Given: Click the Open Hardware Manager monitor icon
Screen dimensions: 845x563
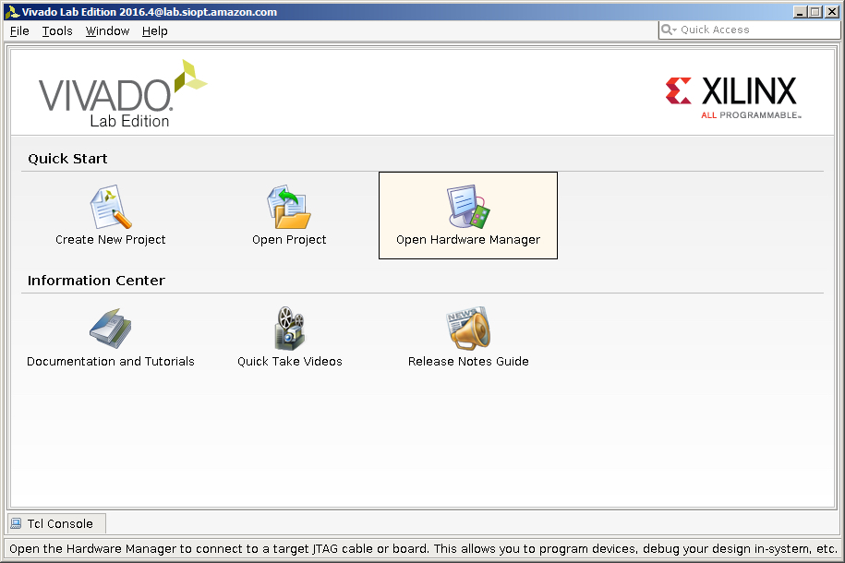Looking at the screenshot, I should pyautogui.click(x=468, y=207).
